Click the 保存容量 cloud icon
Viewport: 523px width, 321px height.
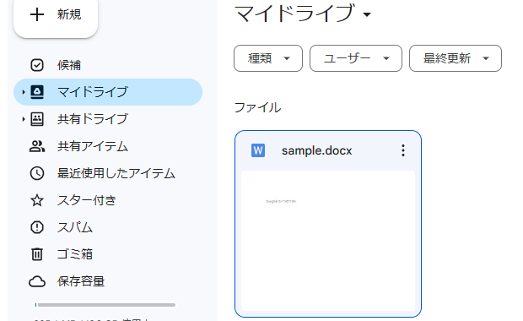coord(37,281)
